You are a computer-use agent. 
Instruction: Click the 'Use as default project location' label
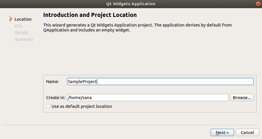(x=82, y=106)
